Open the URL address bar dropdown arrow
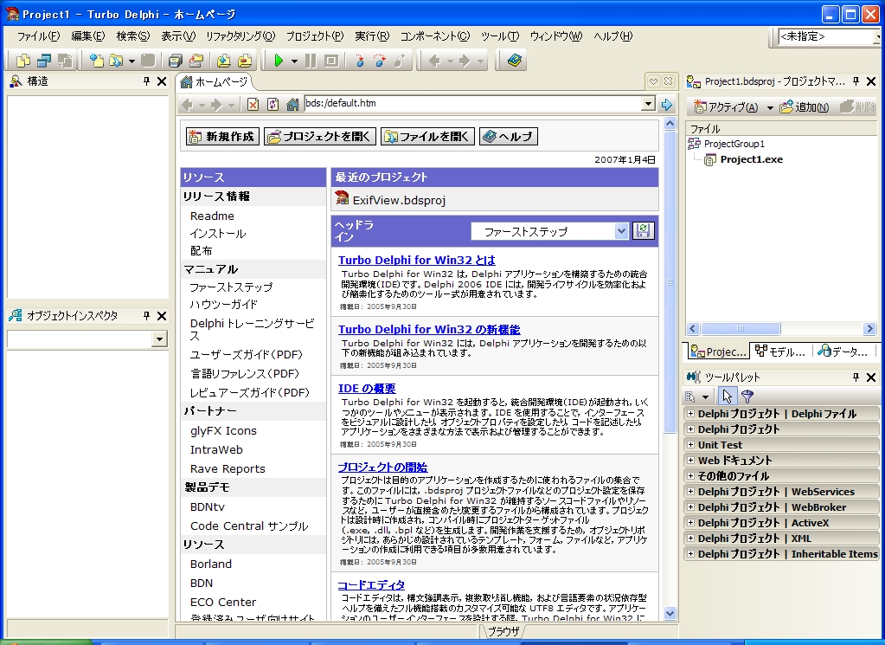 click(646, 104)
